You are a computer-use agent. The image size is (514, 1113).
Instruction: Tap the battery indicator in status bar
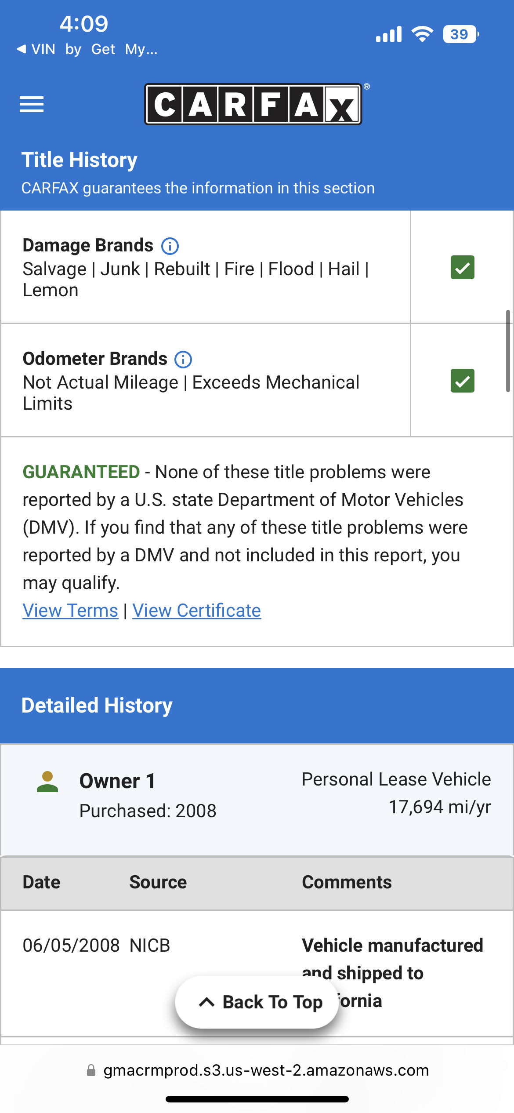pyautogui.click(x=460, y=34)
